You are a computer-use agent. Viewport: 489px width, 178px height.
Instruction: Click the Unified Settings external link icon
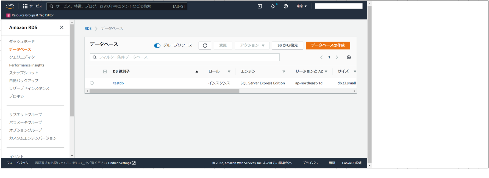134,163
